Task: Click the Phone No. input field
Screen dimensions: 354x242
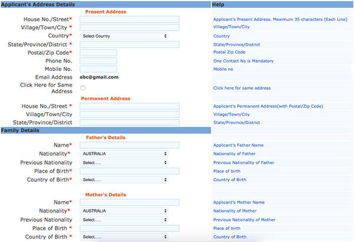Action: [98, 61]
